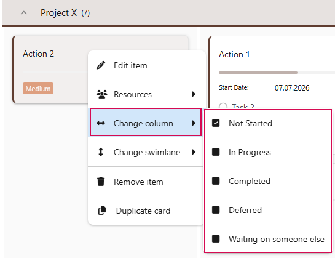Click the trash can Remove item icon

[x=101, y=182]
